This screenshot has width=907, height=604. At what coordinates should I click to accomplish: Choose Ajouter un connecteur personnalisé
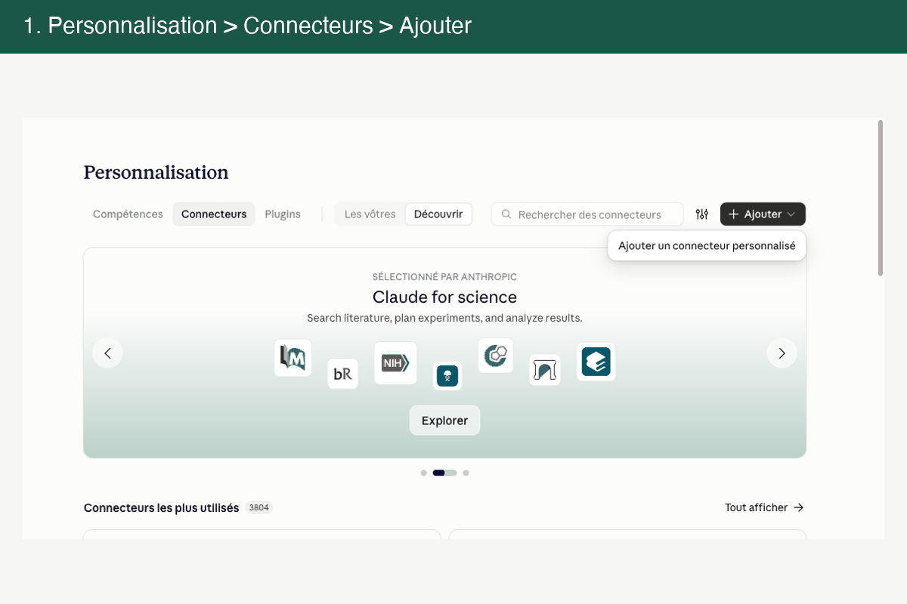[707, 246]
